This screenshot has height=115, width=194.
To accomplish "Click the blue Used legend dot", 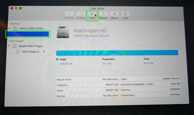I will [57, 59].
